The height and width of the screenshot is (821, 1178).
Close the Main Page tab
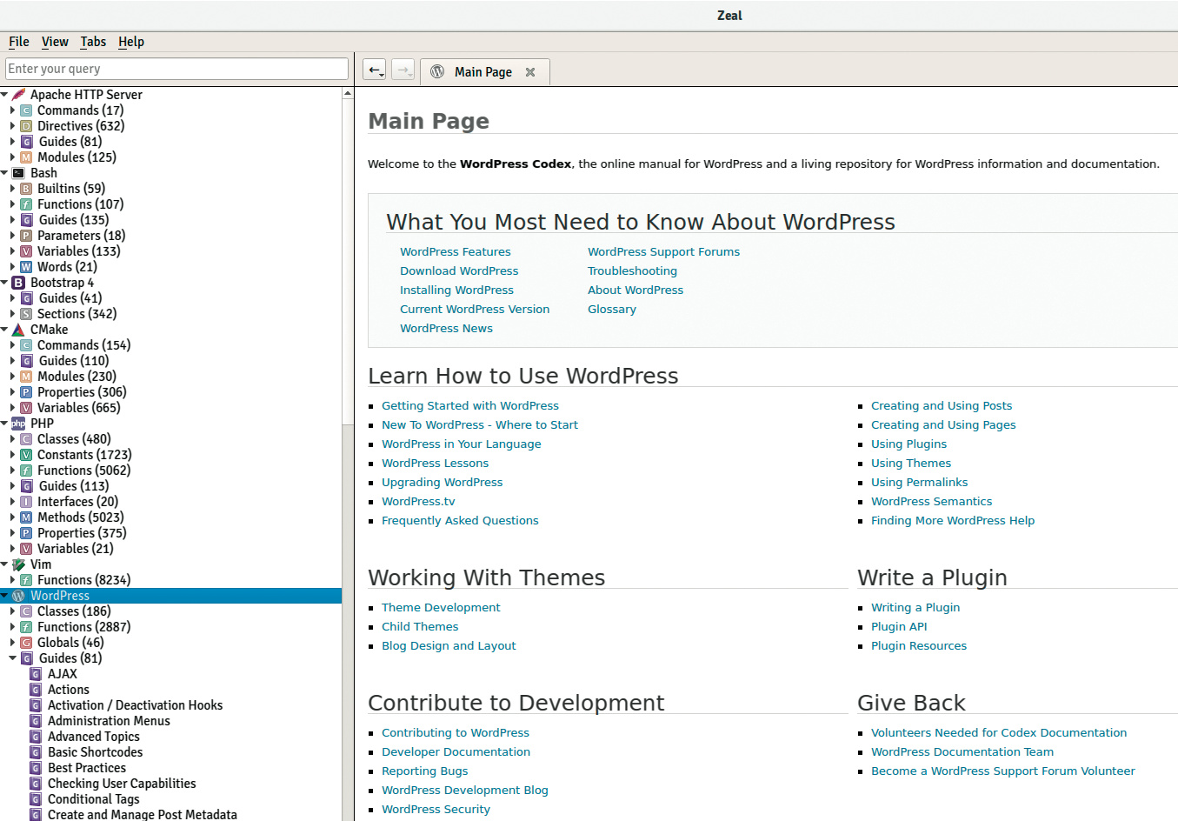[530, 72]
